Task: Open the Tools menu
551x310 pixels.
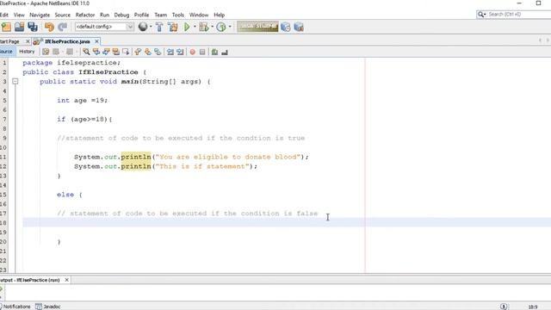Action: click(178, 15)
